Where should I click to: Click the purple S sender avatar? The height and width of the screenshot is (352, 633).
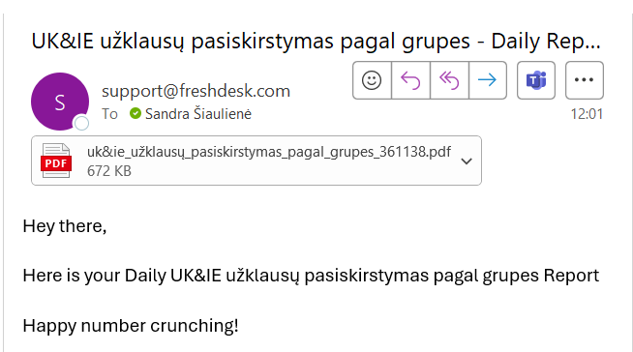[x=60, y=102]
